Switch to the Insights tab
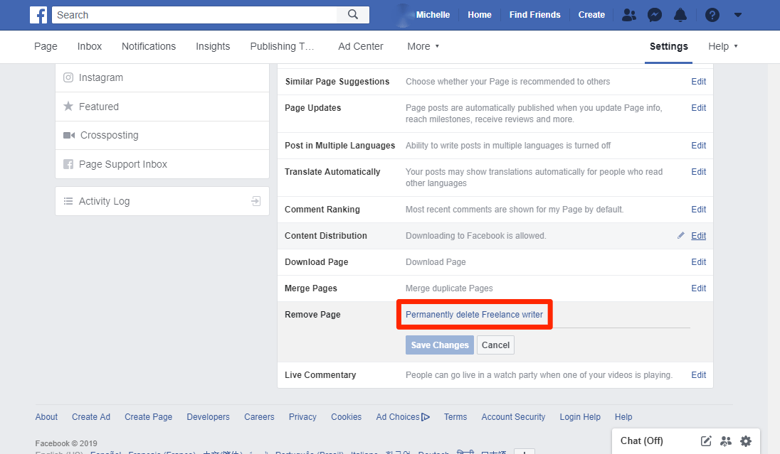The height and width of the screenshot is (454, 780). 213,46
